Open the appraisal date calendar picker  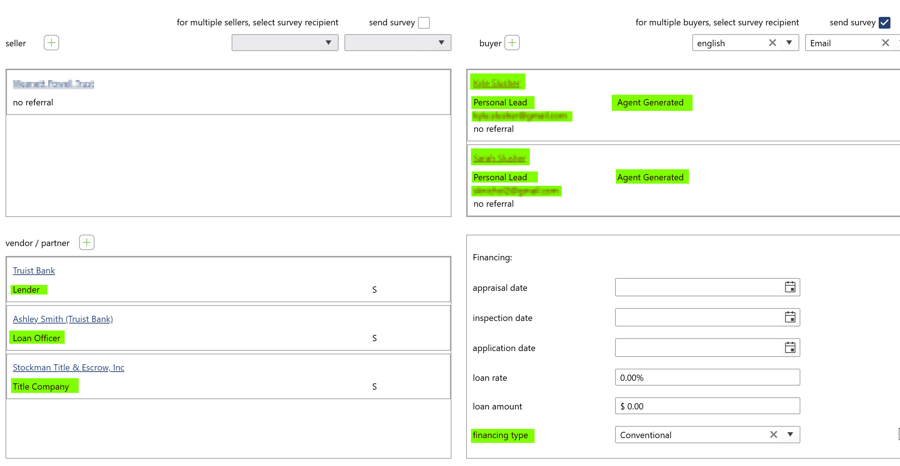pos(790,287)
